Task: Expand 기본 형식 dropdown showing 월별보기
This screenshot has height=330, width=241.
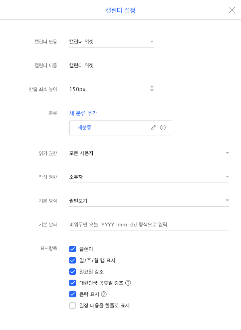Action: 149,201
